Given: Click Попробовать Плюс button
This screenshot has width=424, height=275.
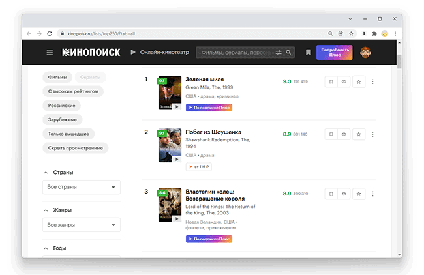Looking at the screenshot, I should click(x=335, y=52).
